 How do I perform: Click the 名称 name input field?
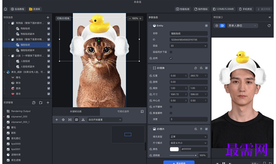[189, 33]
